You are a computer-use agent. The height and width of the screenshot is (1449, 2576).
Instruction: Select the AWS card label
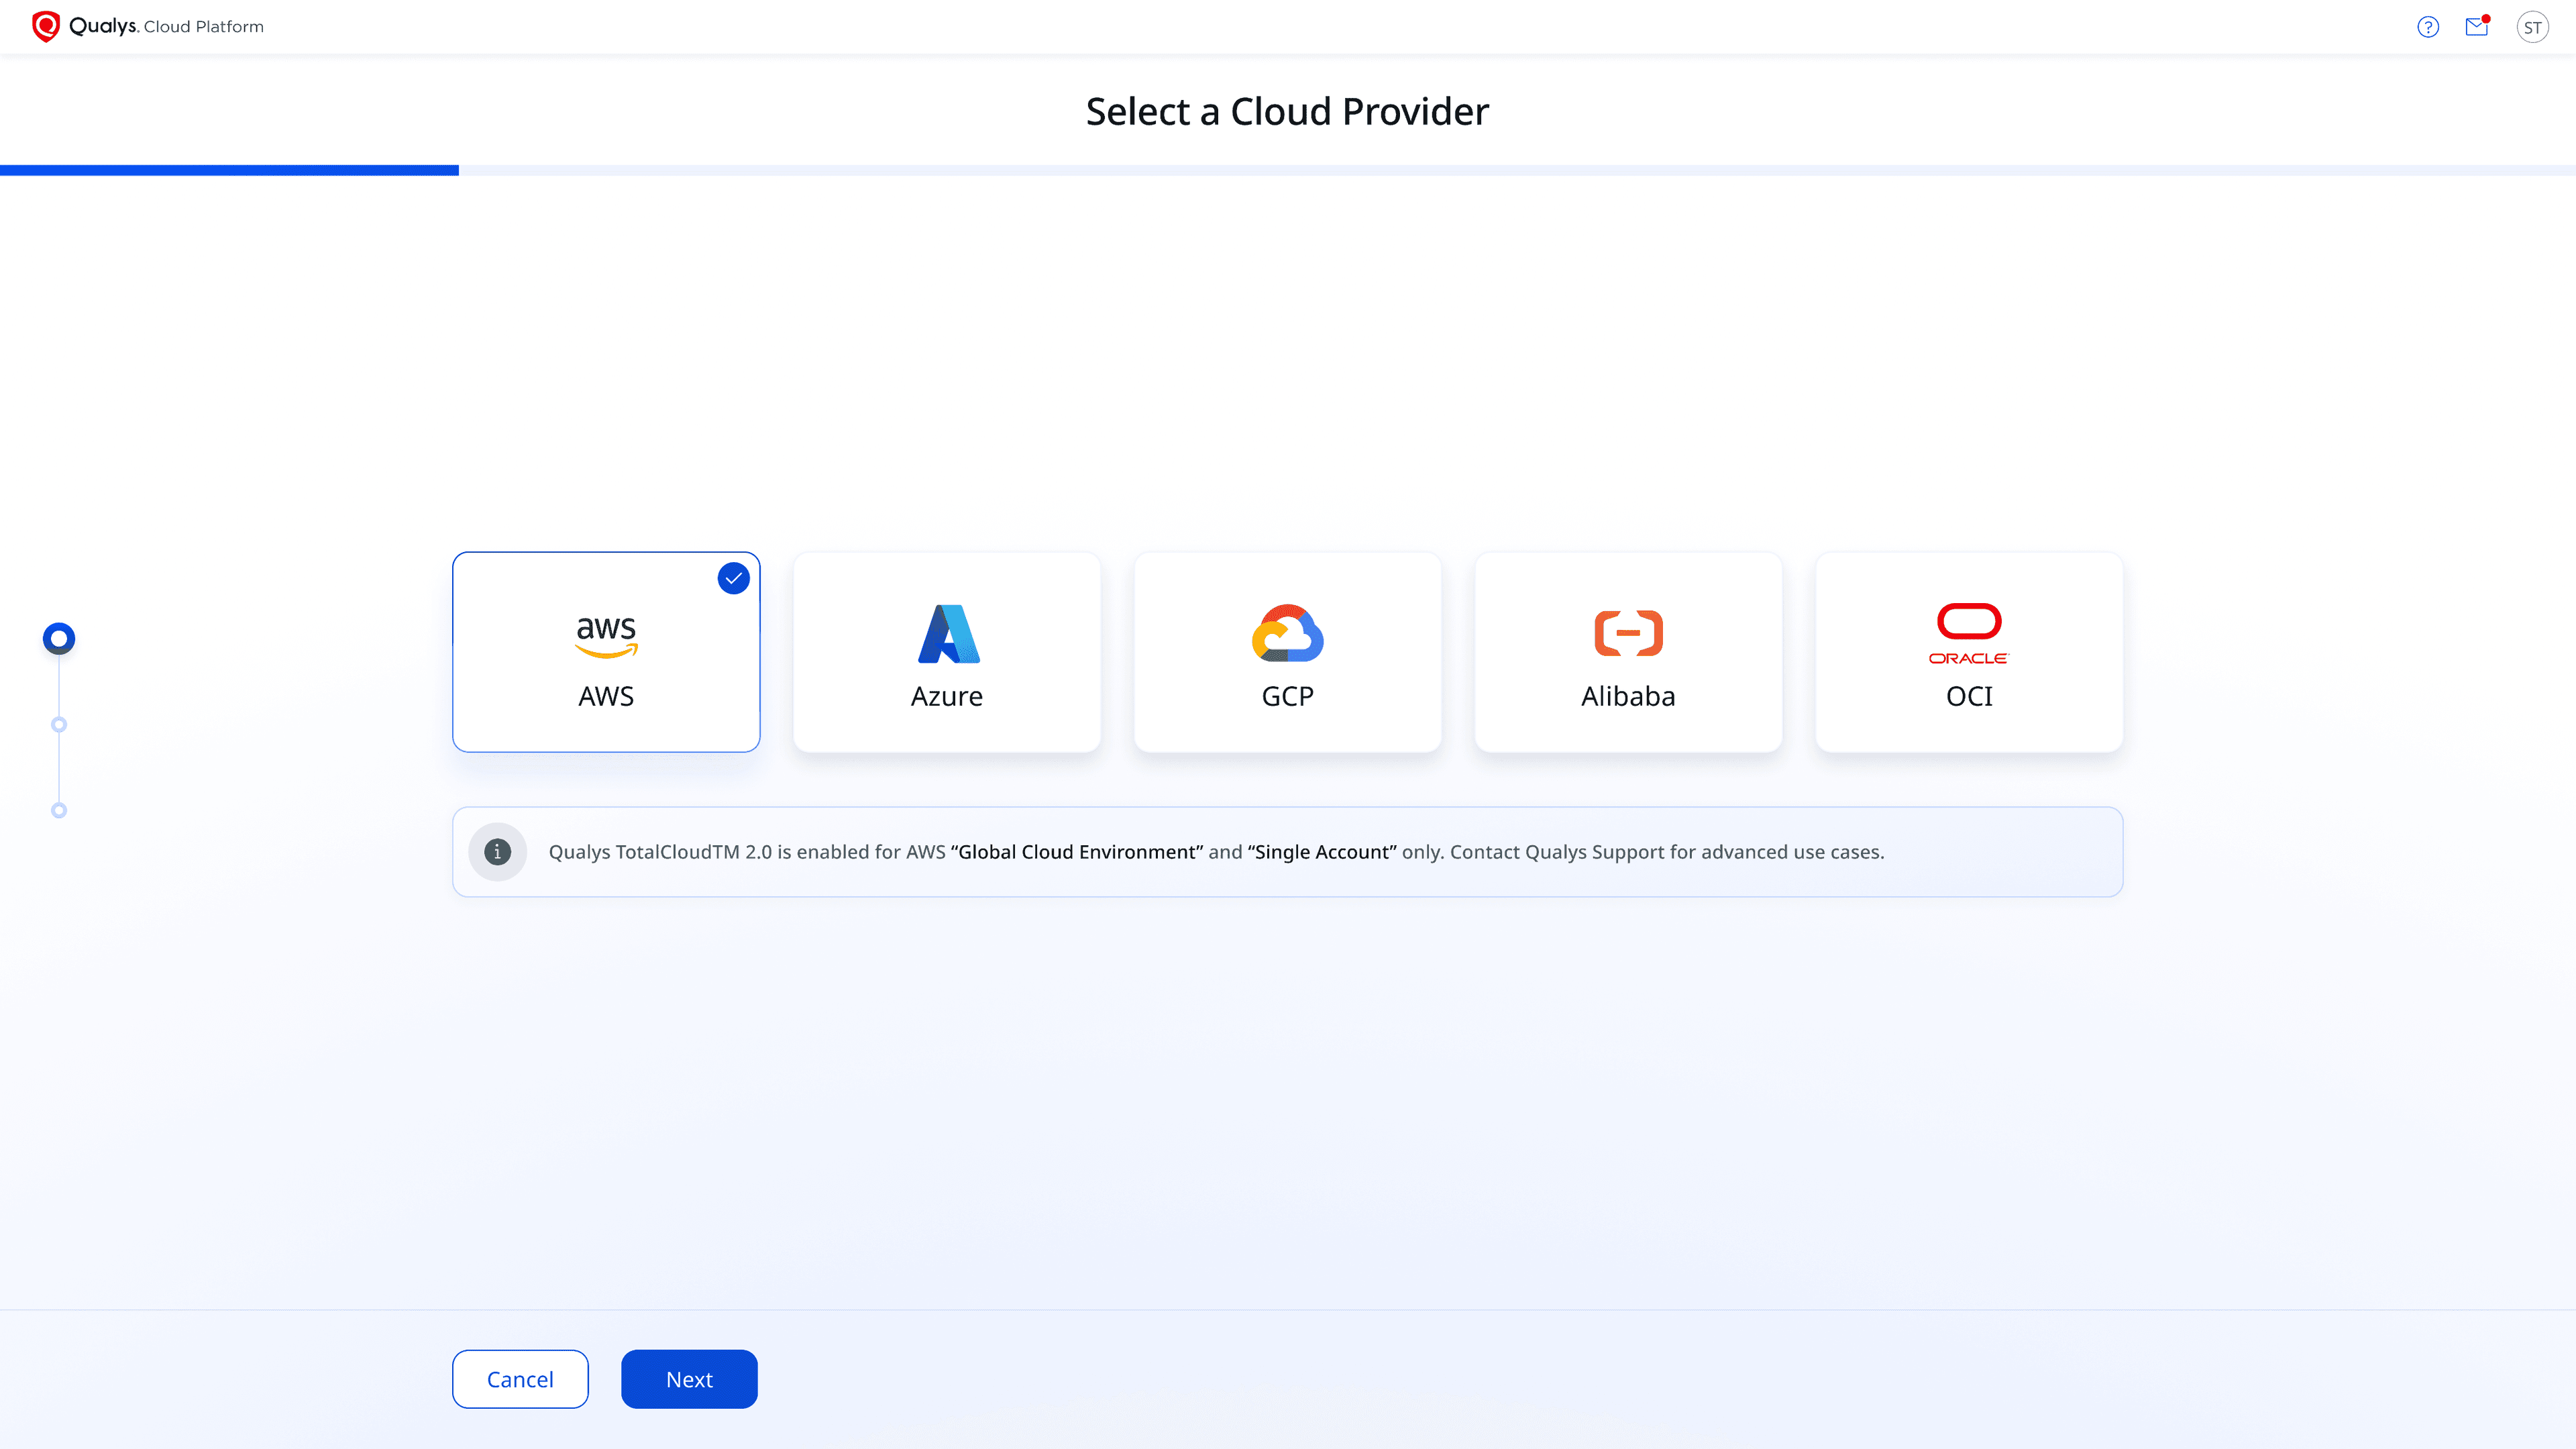(x=606, y=696)
